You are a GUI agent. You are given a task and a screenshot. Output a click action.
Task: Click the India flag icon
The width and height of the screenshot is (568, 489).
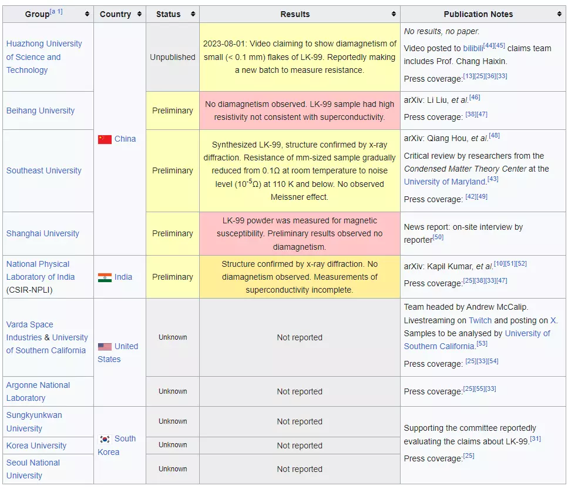(x=105, y=277)
